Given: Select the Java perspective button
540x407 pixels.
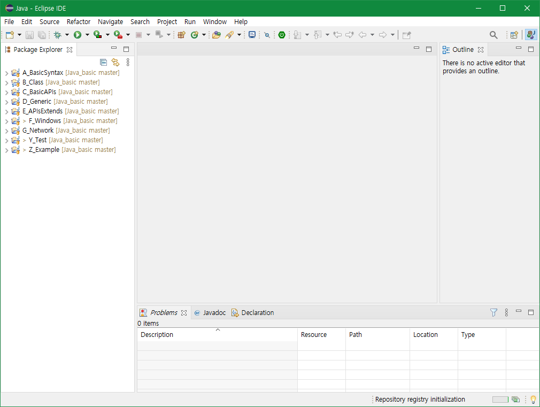Looking at the screenshot, I should pos(531,35).
